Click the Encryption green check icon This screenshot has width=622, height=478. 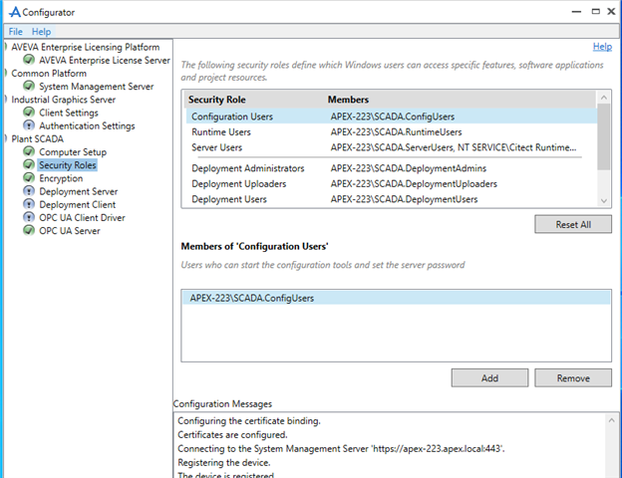(29, 177)
